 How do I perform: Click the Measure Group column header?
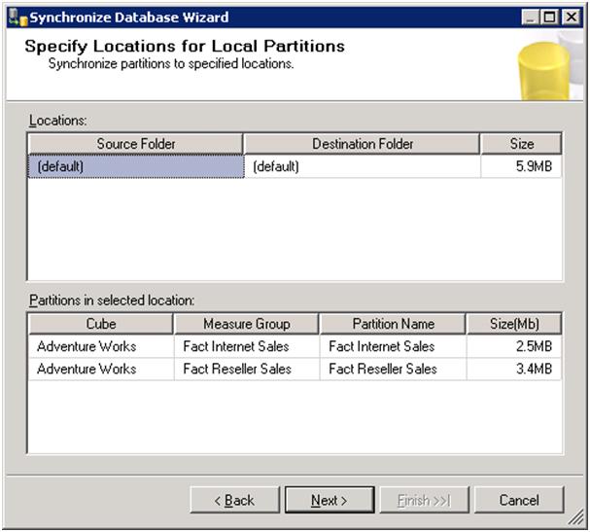[247, 324]
